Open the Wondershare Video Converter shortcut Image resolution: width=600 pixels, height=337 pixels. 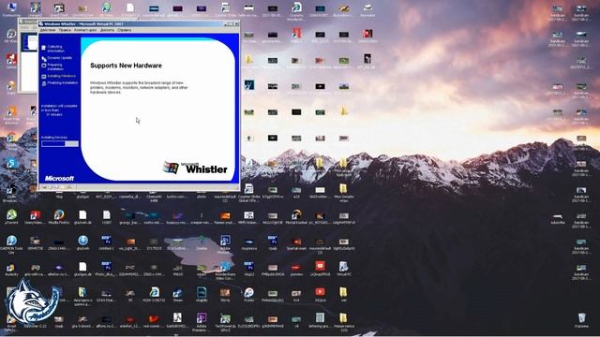point(225,271)
